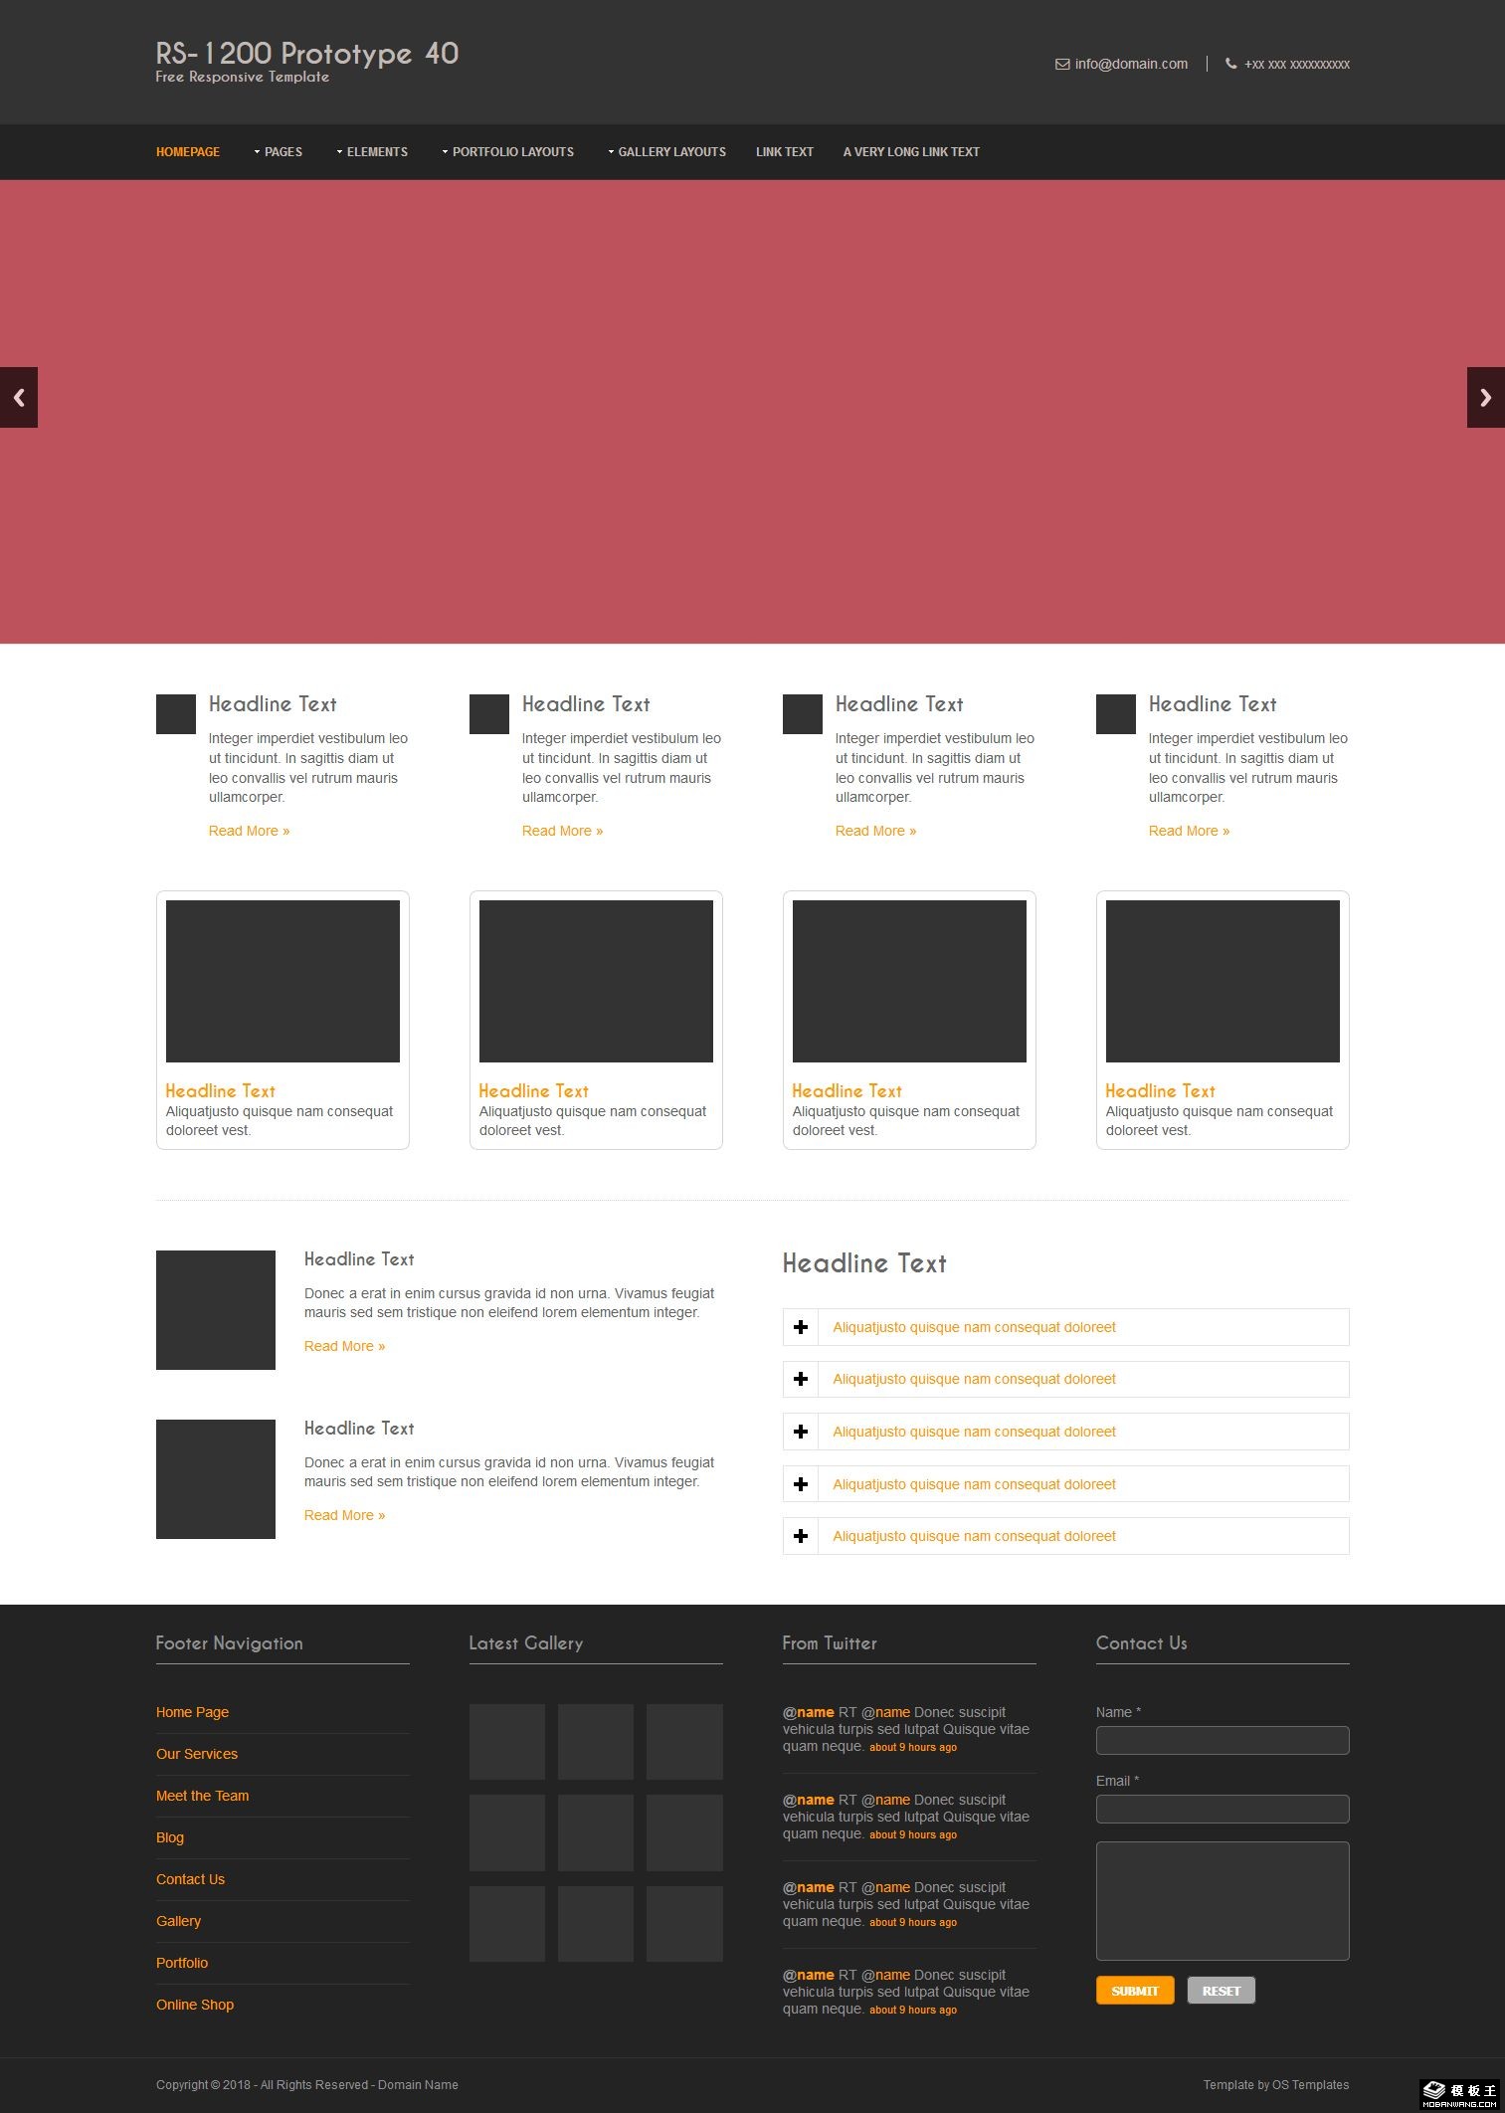This screenshot has height=2113, width=1505.
Task: Click the next slide arrow
Action: (x=1485, y=397)
